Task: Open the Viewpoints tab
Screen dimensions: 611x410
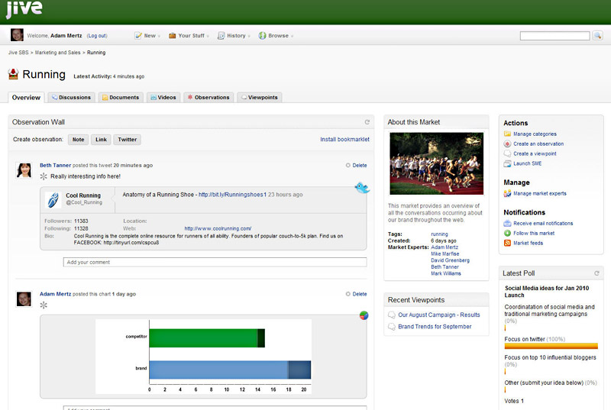Action: pyautogui.click(x=260, y=97)
